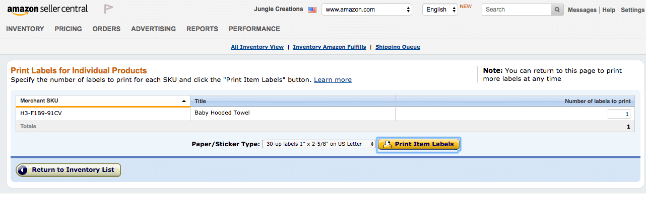Open the English language dropdown
The image size is (646, 202).
[x=440, y=10]
